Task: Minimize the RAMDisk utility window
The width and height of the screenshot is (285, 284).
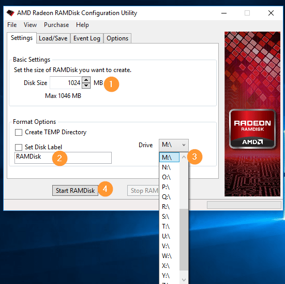Action: point(224,13)
